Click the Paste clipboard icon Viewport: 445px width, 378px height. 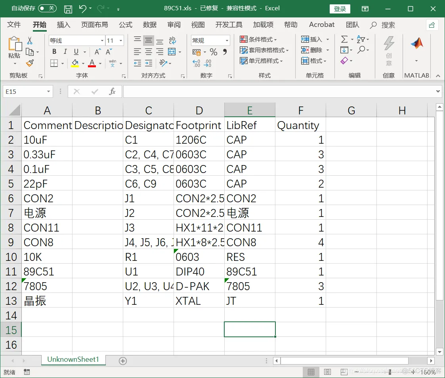[x=15, y=44]
